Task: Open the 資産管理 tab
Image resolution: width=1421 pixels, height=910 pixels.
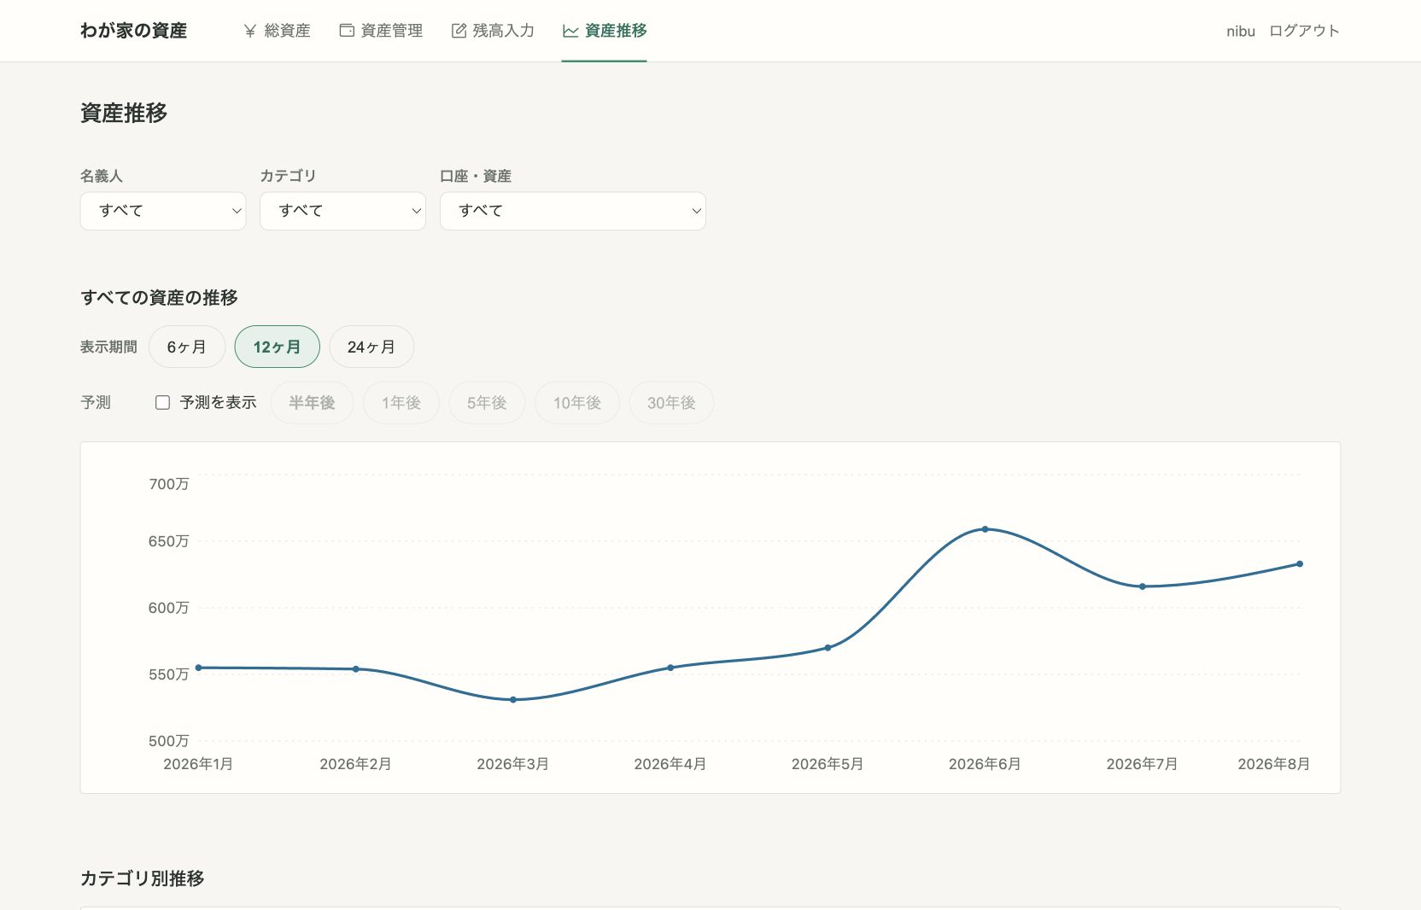Action: coord(382,31)
